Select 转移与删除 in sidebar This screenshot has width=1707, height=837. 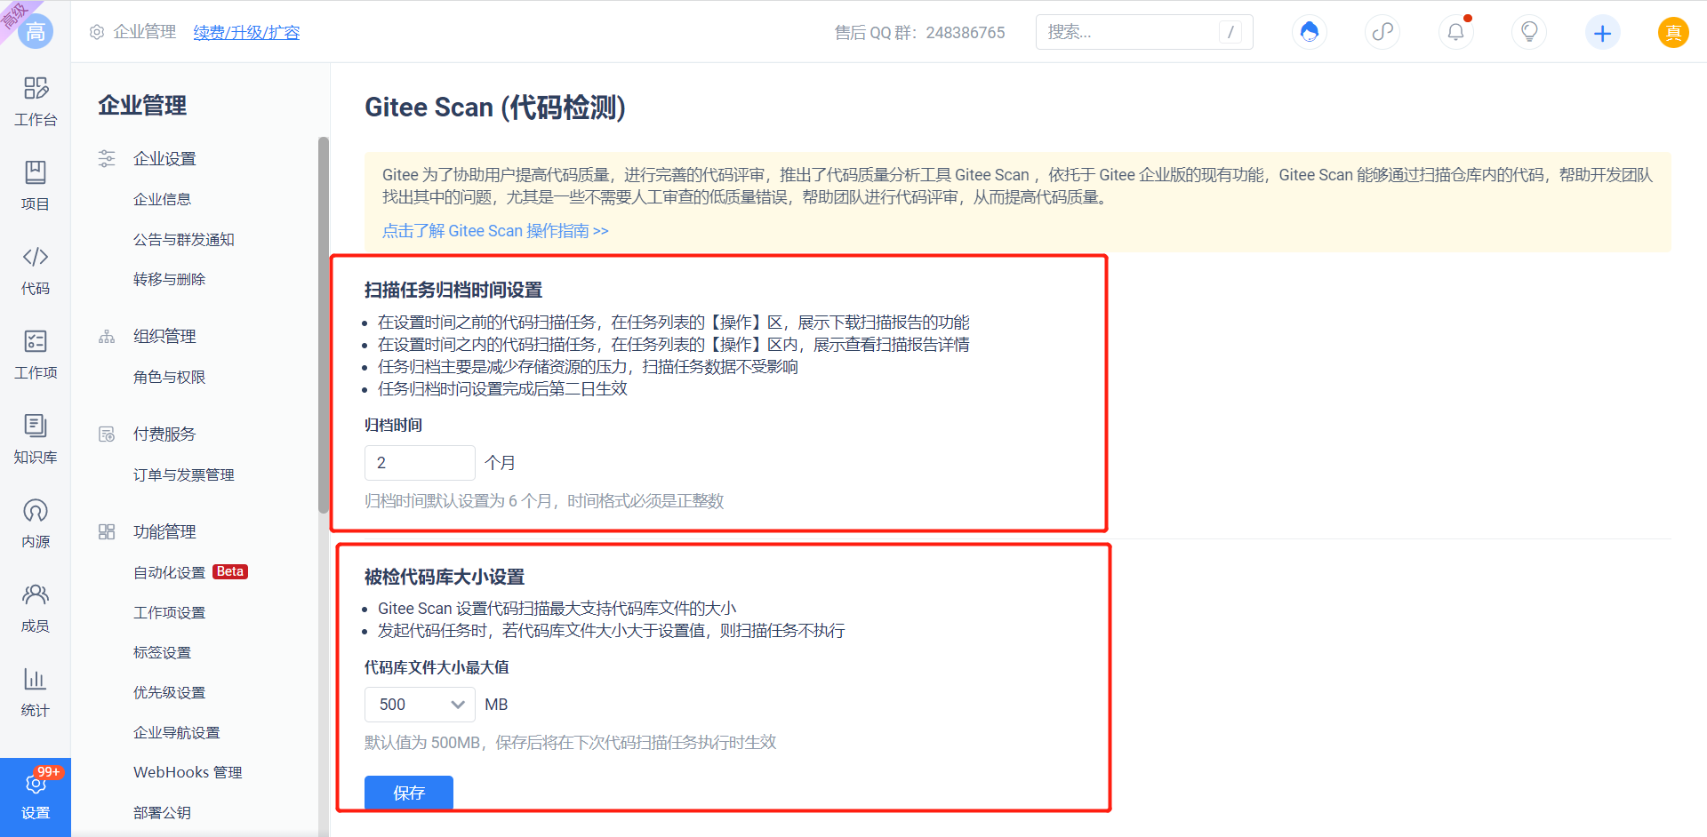(x=169, y=279)
